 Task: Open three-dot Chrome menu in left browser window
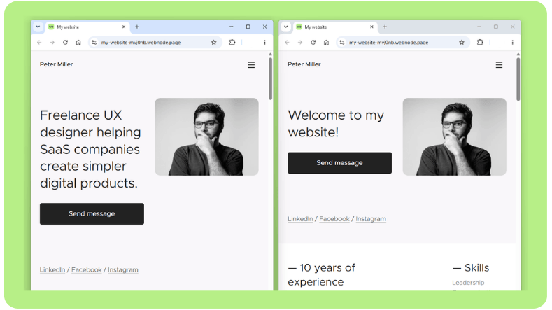pos(264,42)
